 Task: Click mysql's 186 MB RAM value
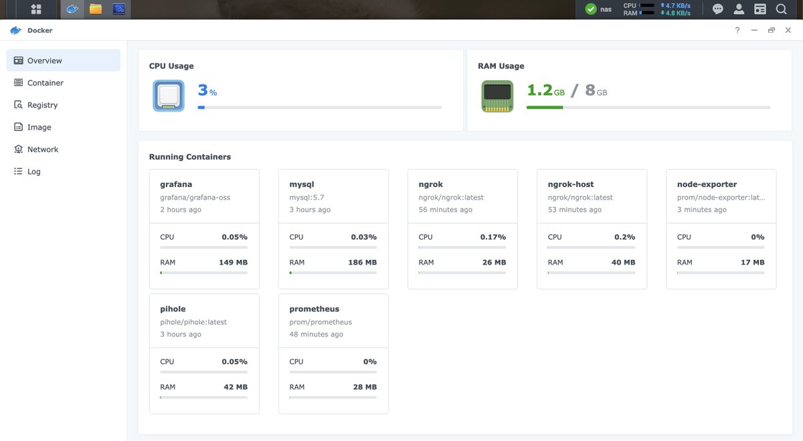pos(362,263)
